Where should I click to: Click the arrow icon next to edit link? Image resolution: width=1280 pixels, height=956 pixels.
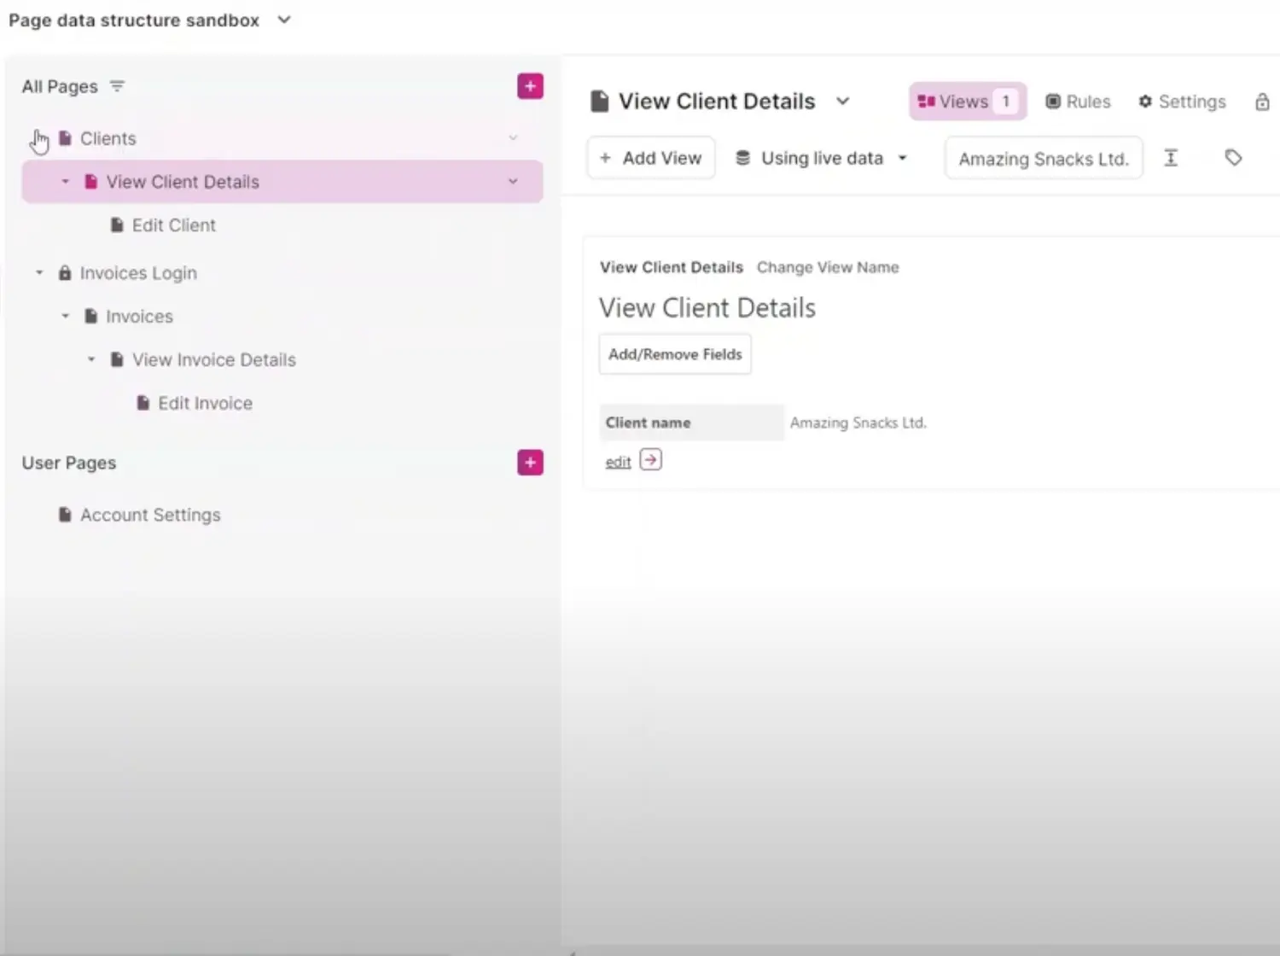pyautogui.click(x=650, y=460)
